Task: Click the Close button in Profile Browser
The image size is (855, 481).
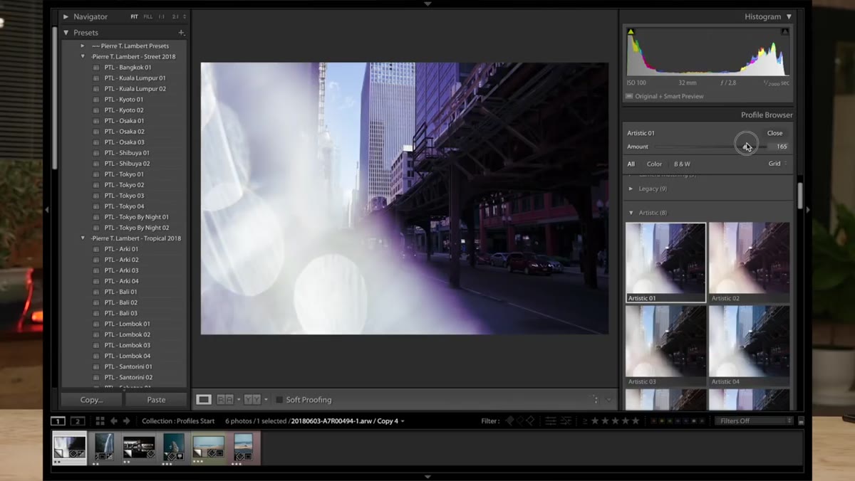Action: (x=774, y=133)
